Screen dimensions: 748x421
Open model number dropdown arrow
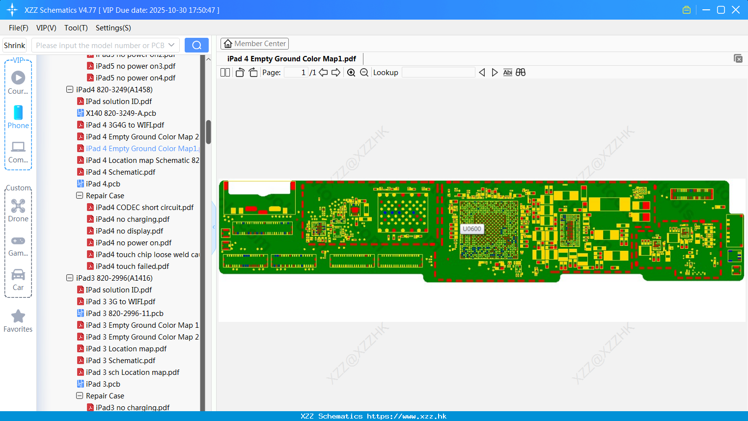tap(171, 45)
